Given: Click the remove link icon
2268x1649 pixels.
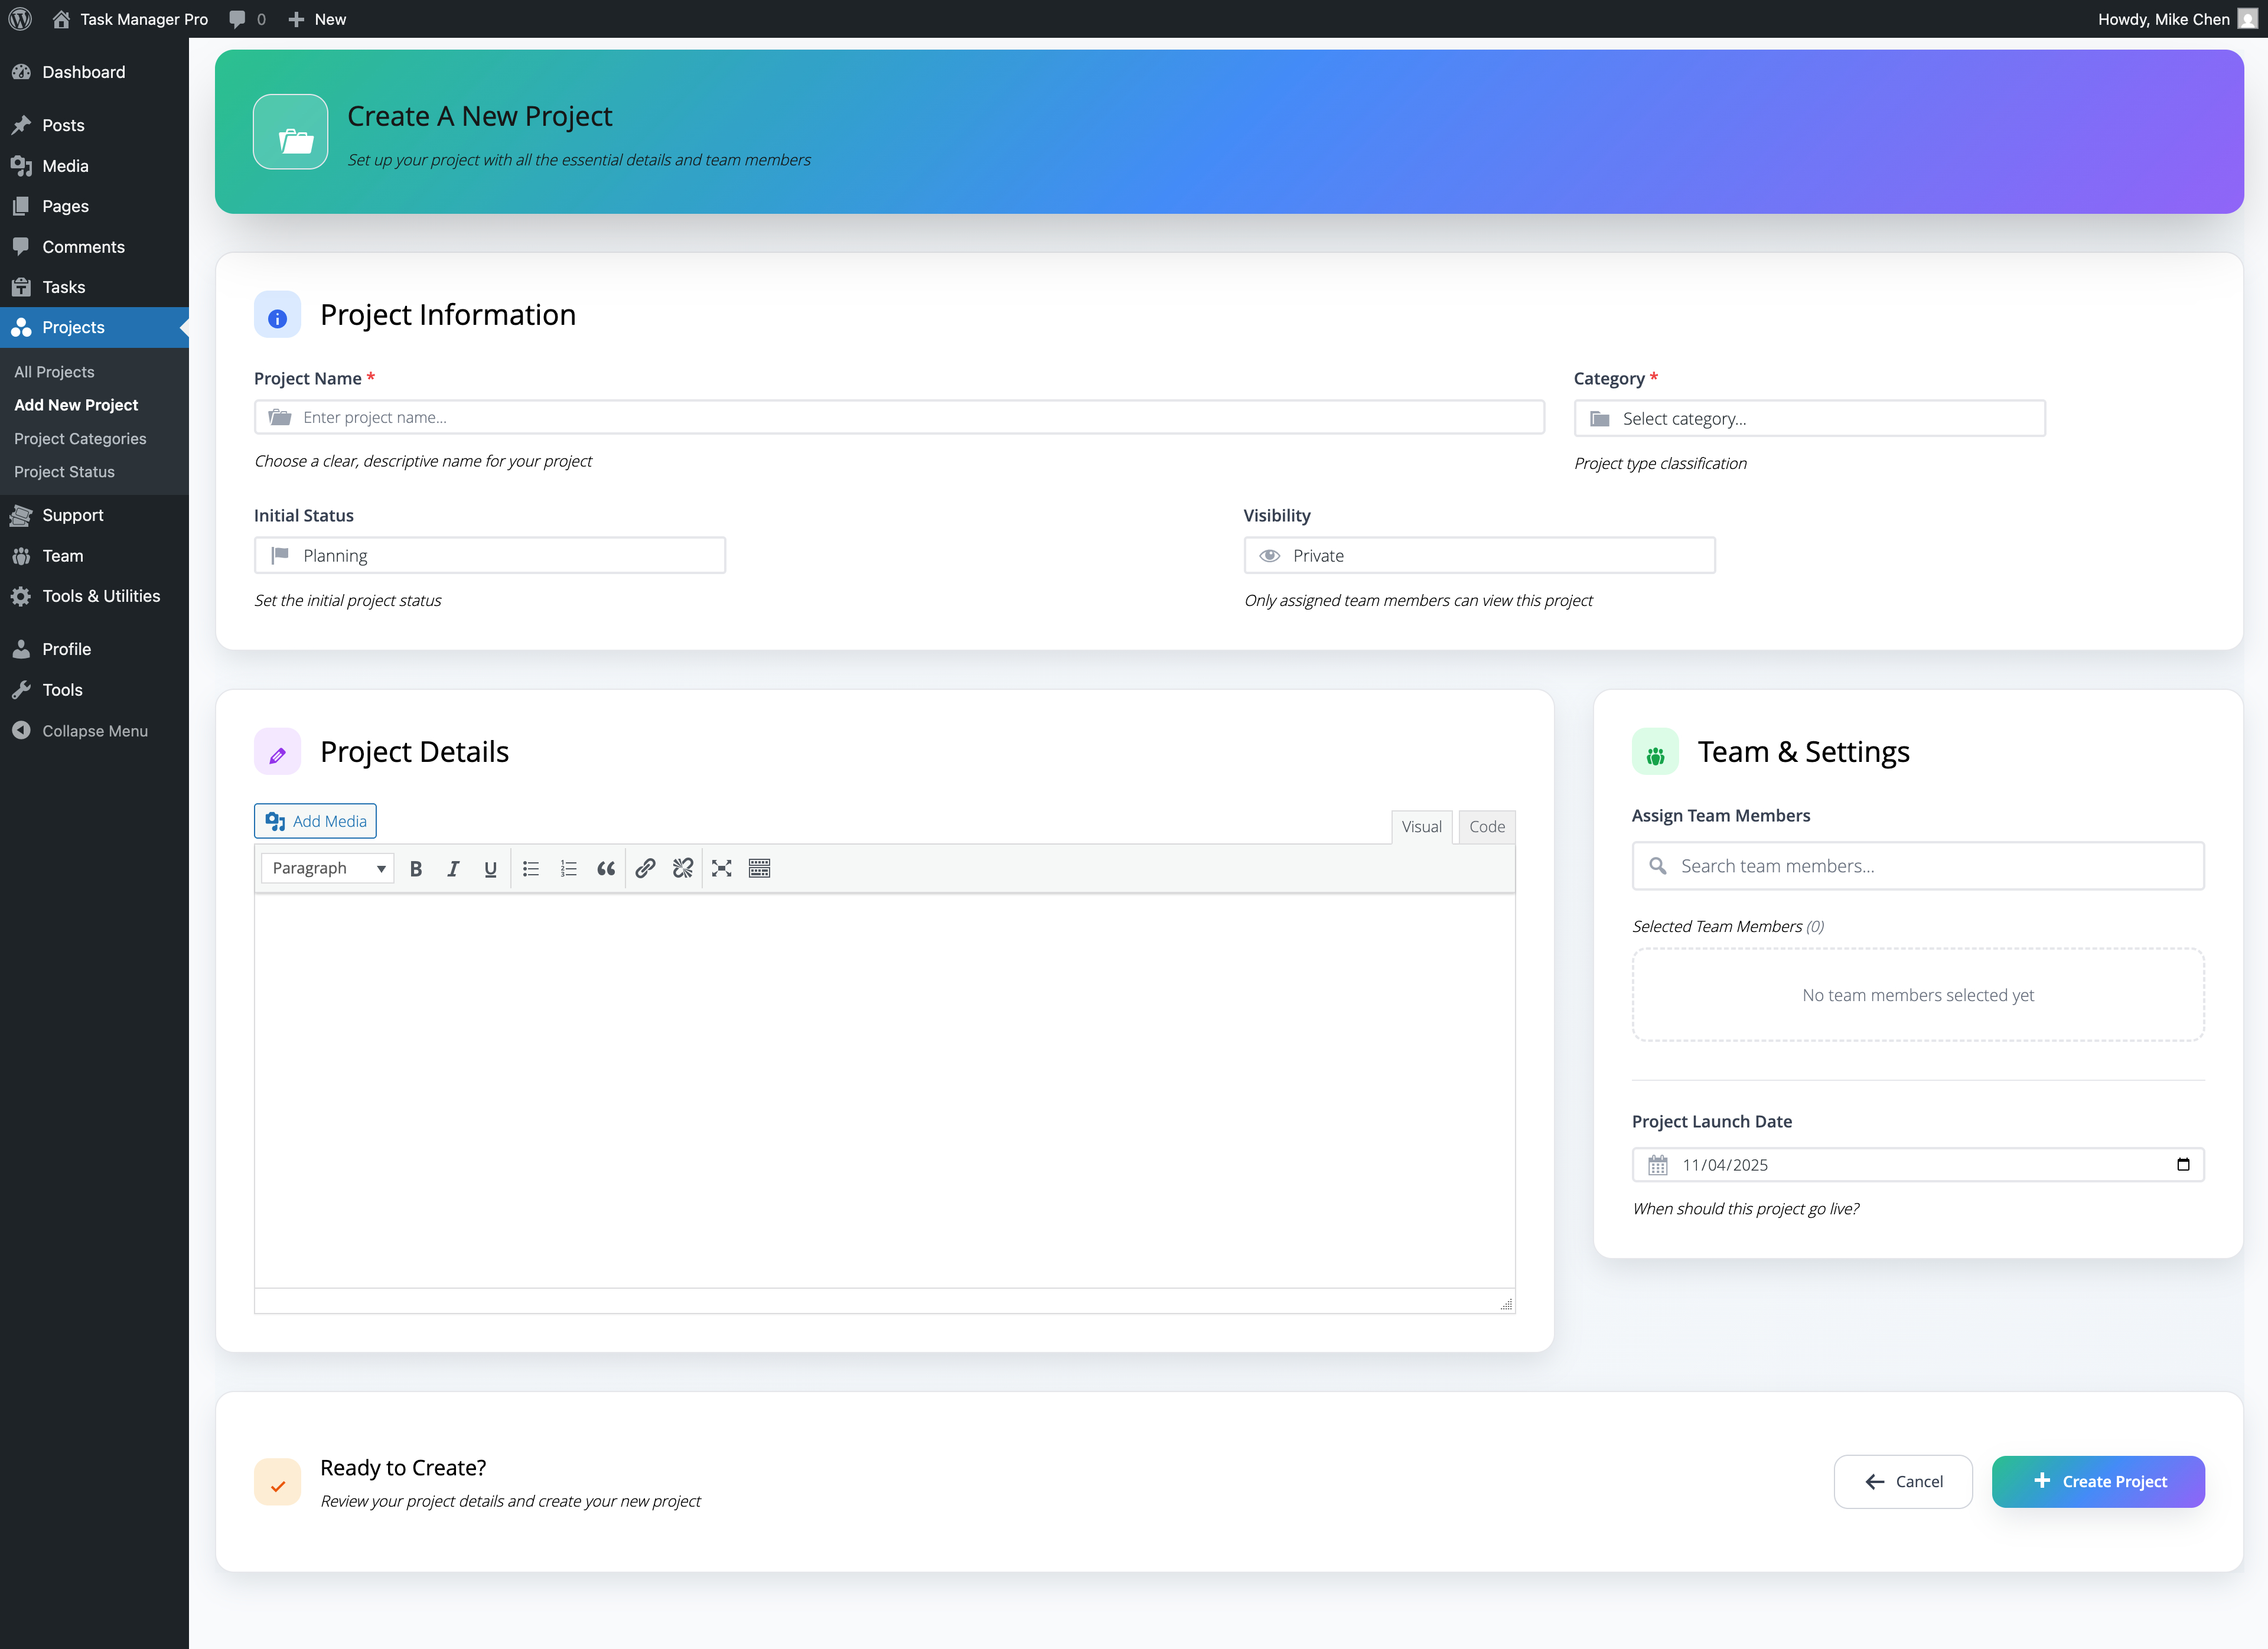Looking at the screenshot, I should 682,868.
